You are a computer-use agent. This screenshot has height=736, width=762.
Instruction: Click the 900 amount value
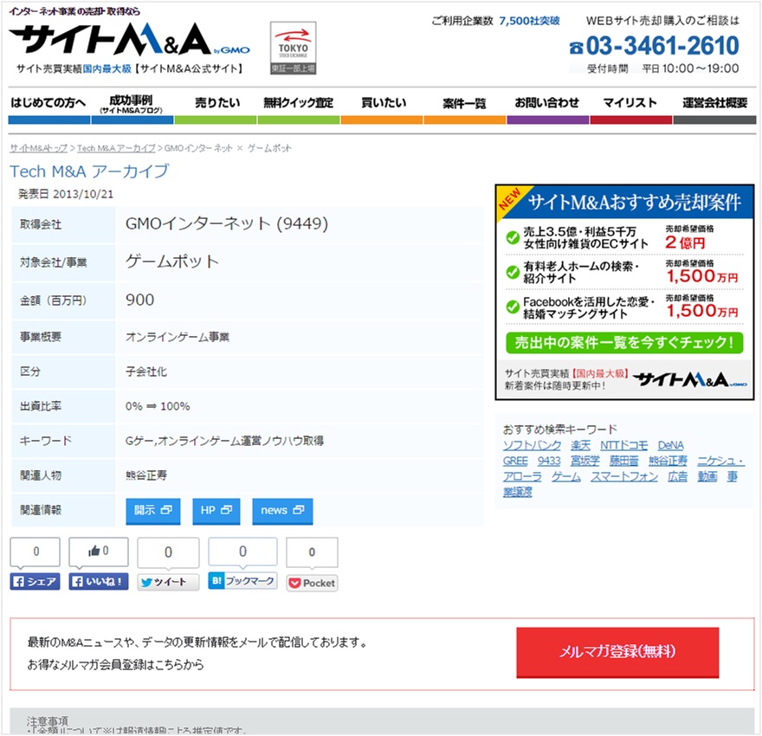tap(140, 300)
